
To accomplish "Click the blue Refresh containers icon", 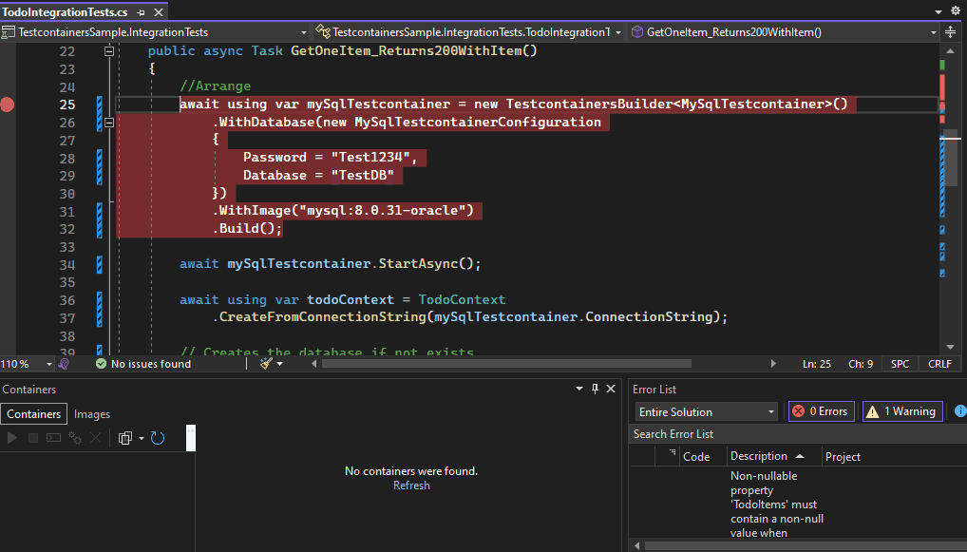I will pos(158,438).
